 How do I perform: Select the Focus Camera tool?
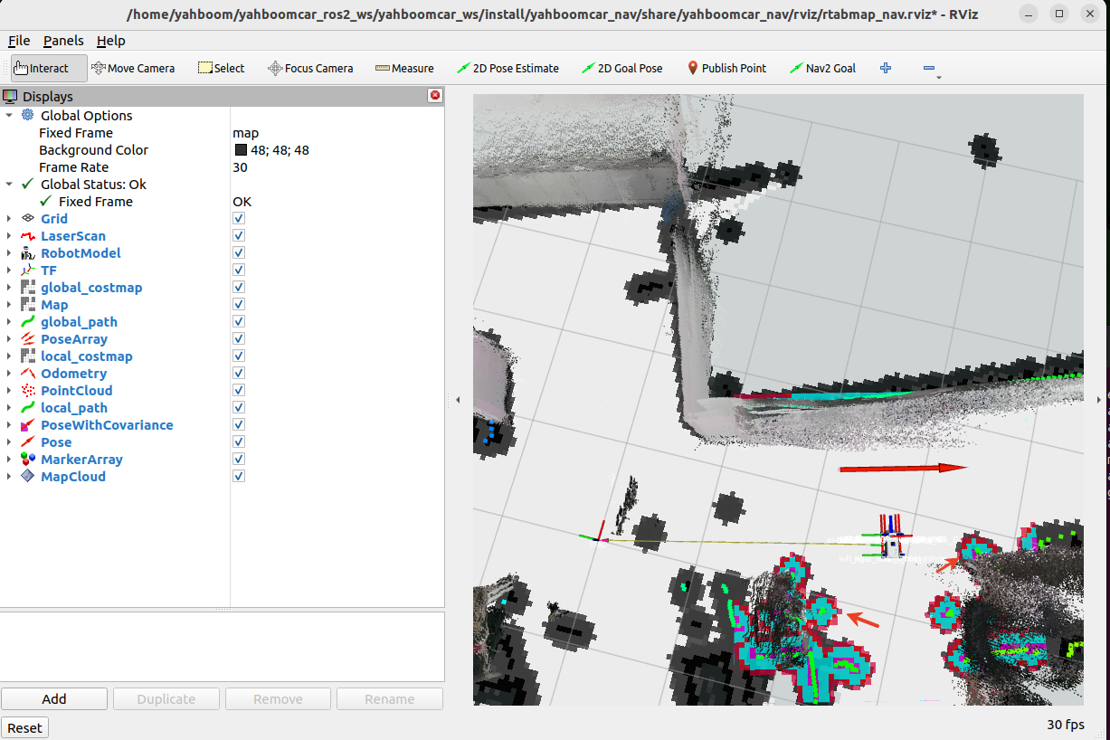pos(310,68)
